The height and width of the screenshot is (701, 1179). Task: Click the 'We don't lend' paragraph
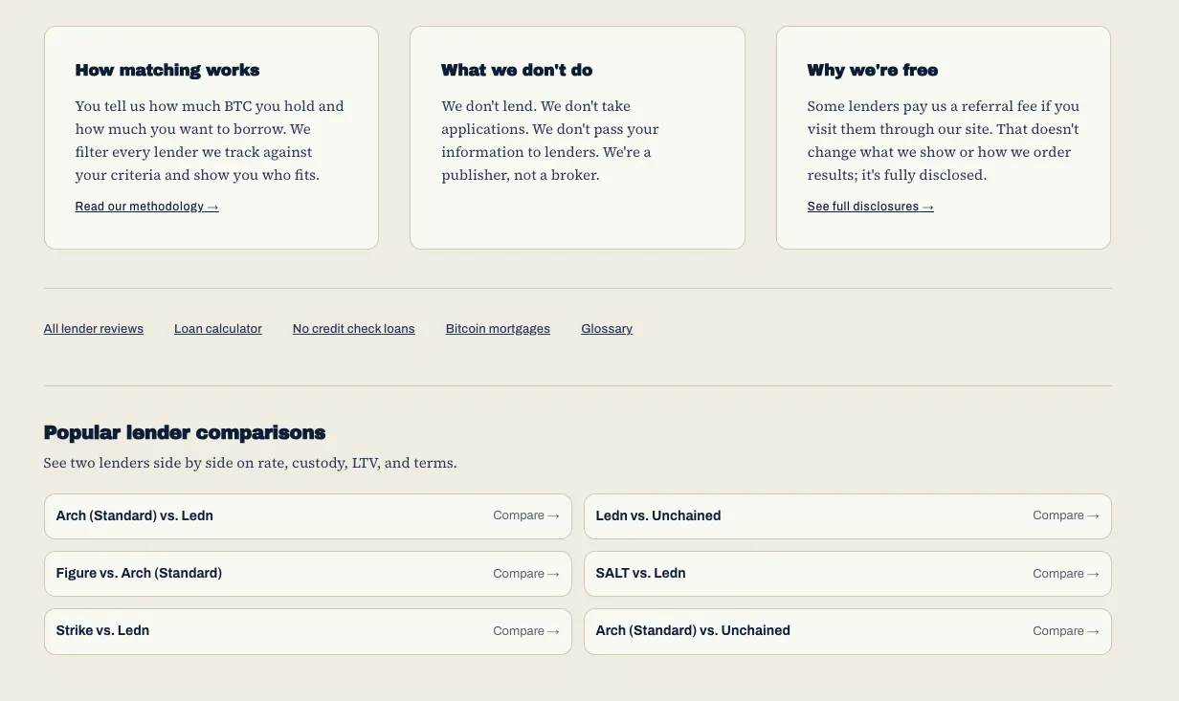tap(550, 141)
